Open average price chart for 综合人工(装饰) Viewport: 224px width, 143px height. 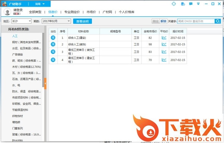coord(164,44)
